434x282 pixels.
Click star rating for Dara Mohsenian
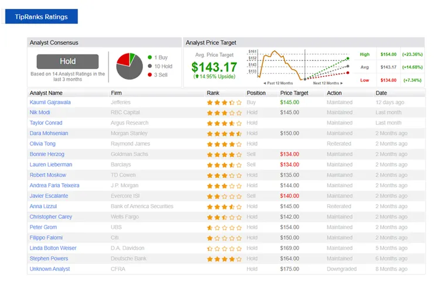[x=224, y=133]
